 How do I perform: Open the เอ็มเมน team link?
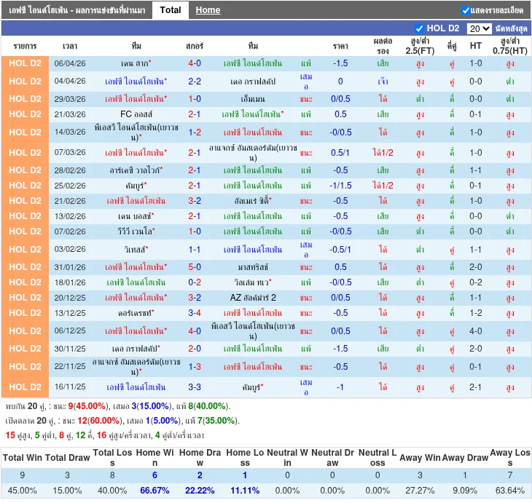point(252,99)
